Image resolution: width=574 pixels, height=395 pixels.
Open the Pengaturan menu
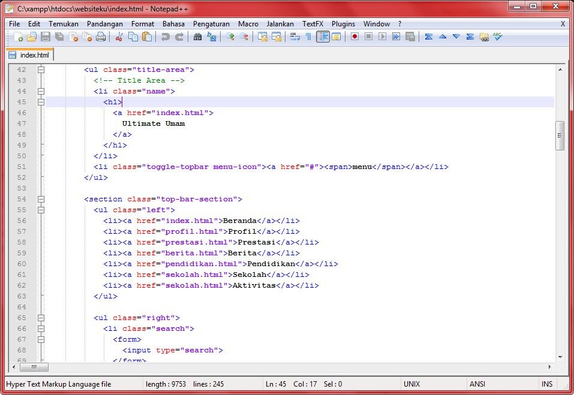(x=211, y=24)
